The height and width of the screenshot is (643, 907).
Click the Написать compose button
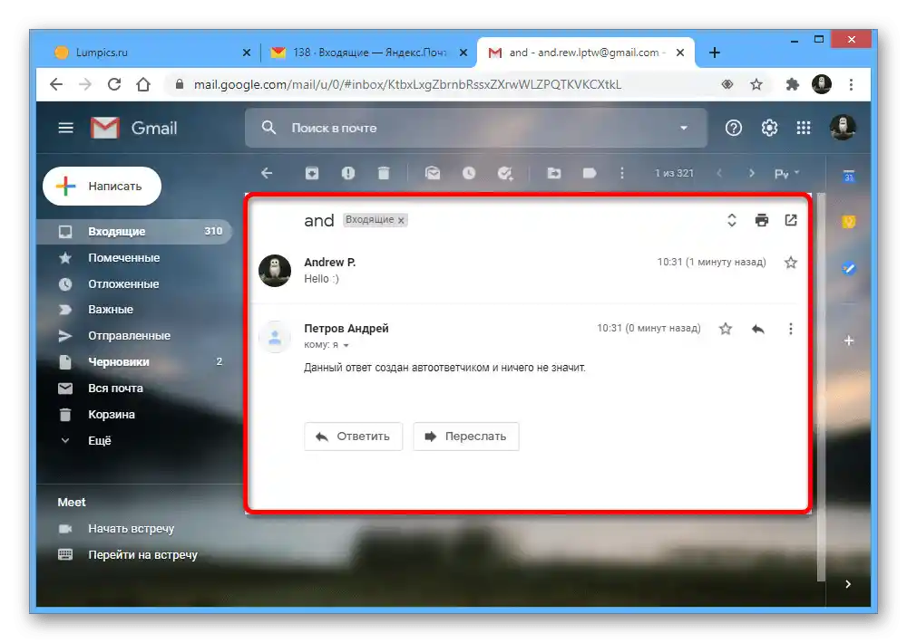pyautogui.click(x=102, y=186)
